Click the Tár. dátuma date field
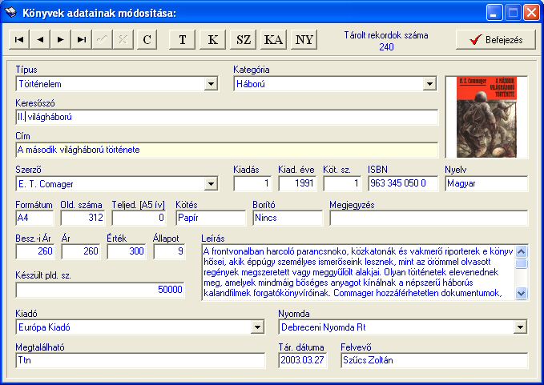The height and width of the screenshot is (385, 544). [x=303, y=360]
